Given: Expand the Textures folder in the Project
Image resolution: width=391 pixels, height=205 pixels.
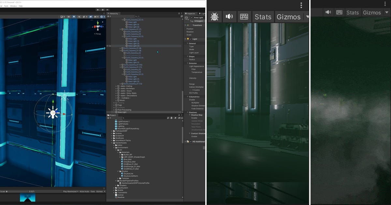Looking at the screenshot, I should tap(118, 178).
